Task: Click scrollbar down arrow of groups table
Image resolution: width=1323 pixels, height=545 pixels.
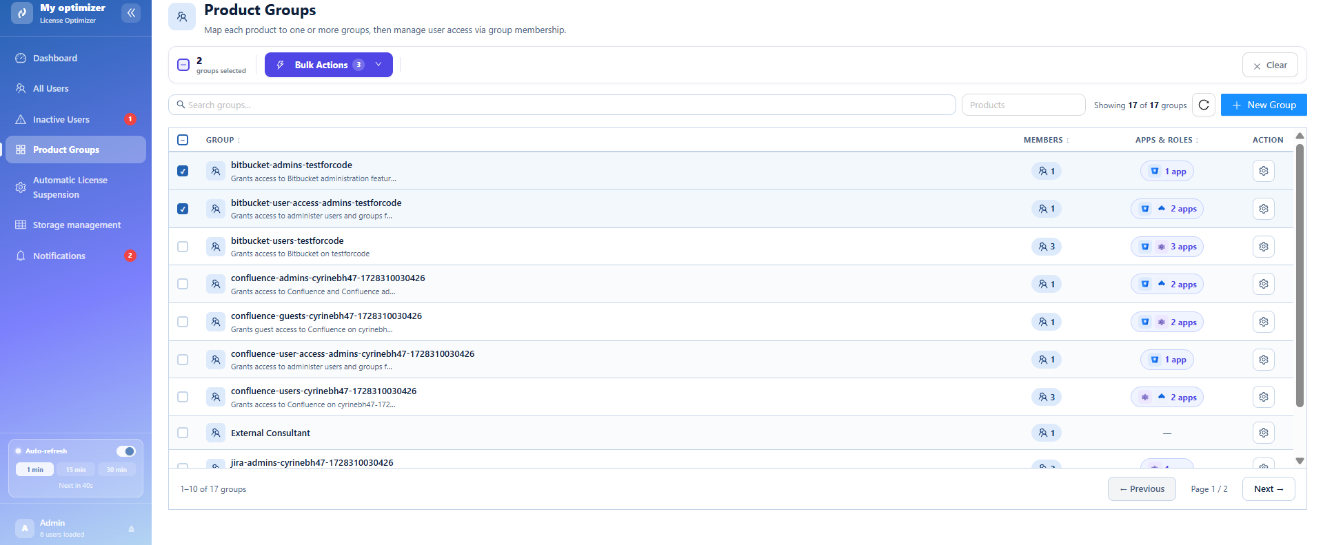Action: coord(1300,461)
